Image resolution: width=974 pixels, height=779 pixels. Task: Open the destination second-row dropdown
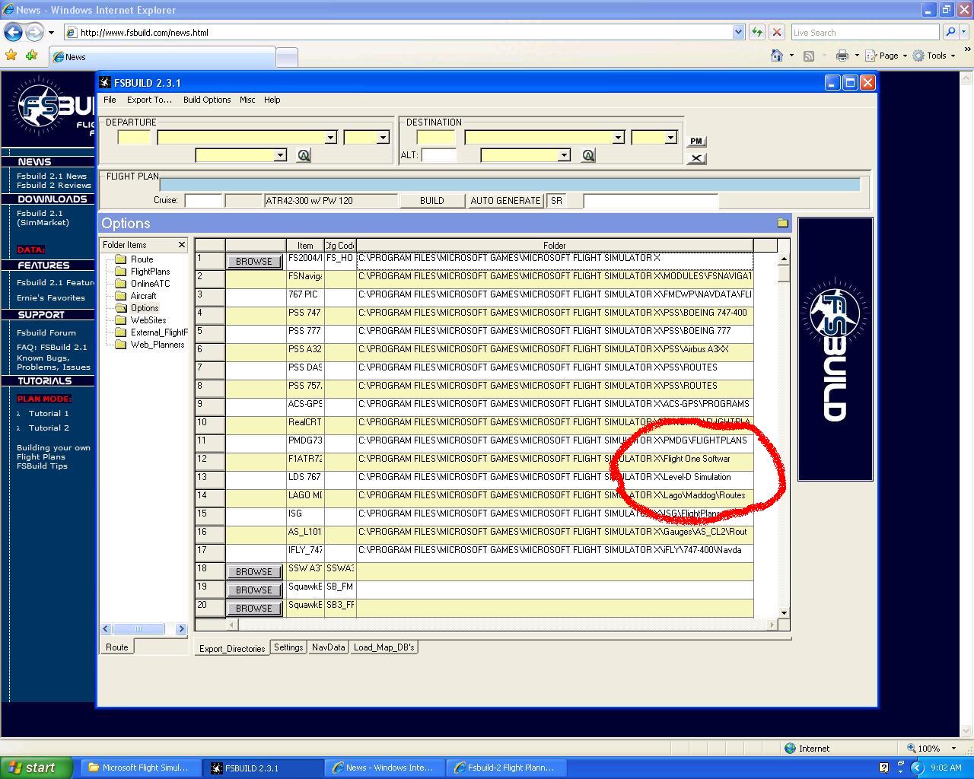point(564,155)
